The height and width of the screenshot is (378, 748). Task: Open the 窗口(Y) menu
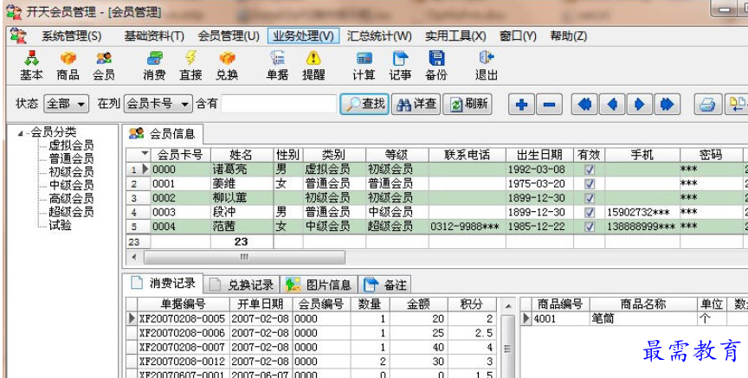click(518, 36)
